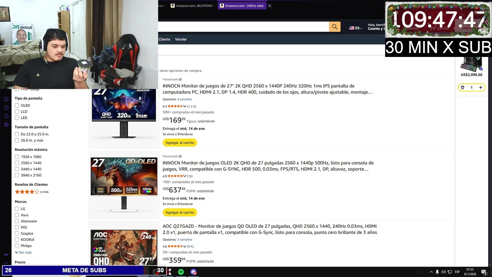Viewport: 492px width, 277px height.
Task: Add INNOCN 320Hz monitor to cart
Action: point(180,143)
